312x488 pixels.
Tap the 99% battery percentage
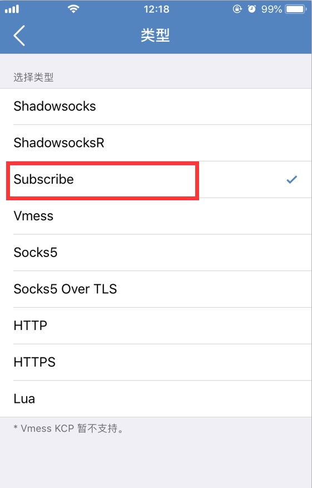click(x=271, y=9)
